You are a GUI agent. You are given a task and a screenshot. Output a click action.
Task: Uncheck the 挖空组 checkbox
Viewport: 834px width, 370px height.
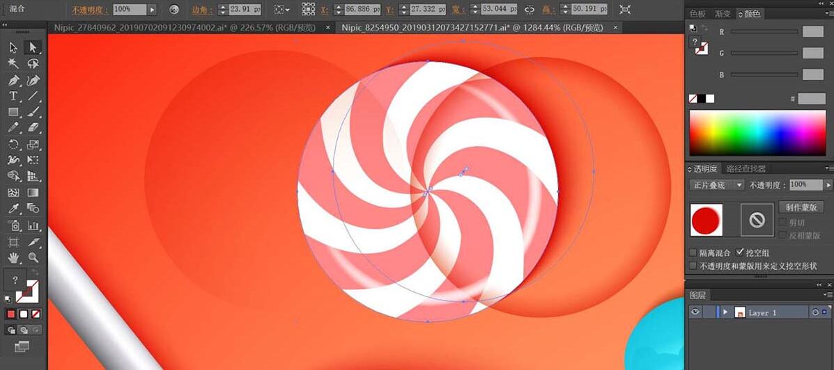coord(740,252)
